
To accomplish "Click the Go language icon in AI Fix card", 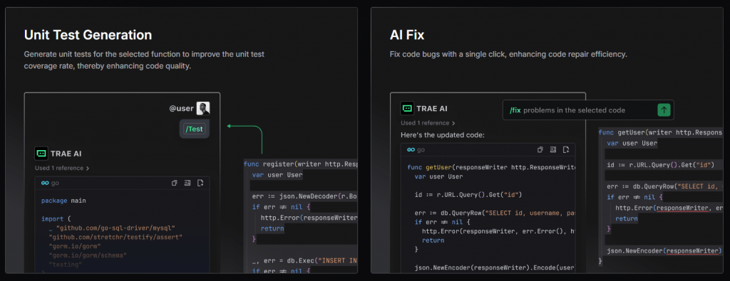I will tap(411, 149).
